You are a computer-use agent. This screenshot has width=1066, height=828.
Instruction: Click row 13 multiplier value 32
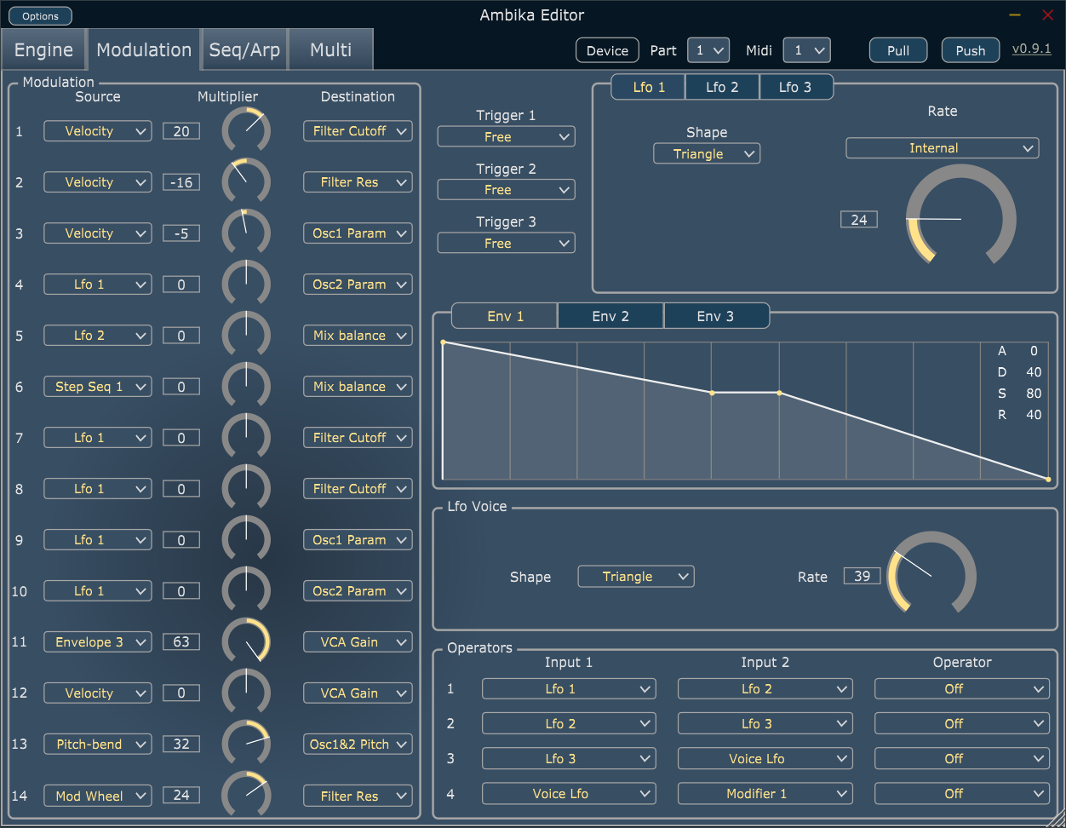tap(181, 745)
